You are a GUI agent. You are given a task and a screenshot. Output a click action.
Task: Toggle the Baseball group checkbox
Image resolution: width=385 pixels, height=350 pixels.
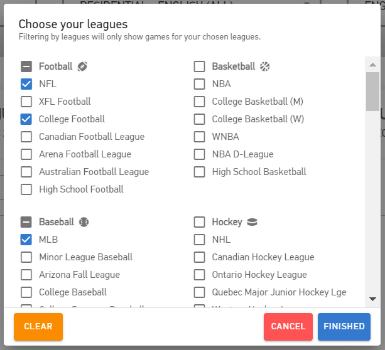click(26, 222)
